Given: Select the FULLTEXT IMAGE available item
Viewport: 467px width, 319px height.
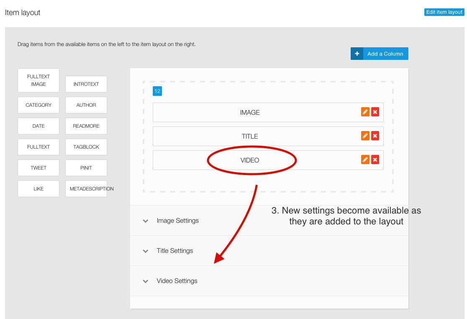Looking at the screenshot, I should (x=38, y=80).
